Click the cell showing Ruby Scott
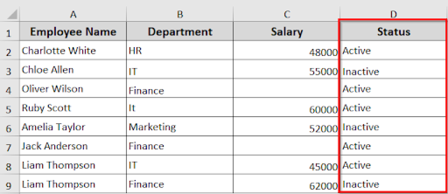448x194 pixels. pyautogui.click(x=73, y=108)
